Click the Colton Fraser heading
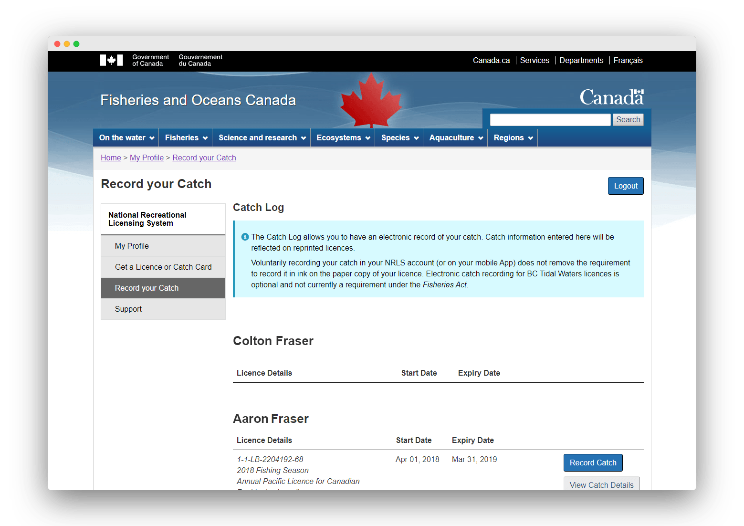Screen dimensions: 744x526 tap(273, 341)
